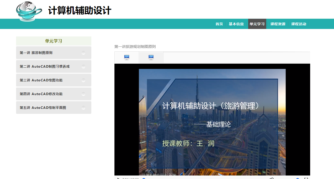Open the first monitor icon resource tab
The height and width of the screenshot is (179, 334).
pos(127,57)
